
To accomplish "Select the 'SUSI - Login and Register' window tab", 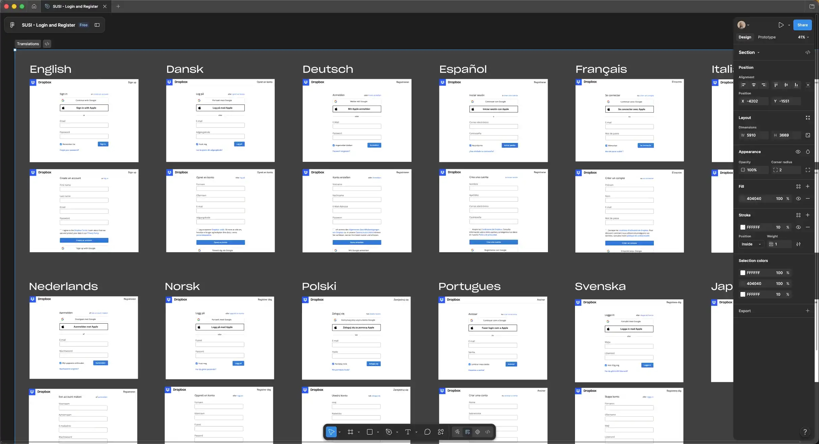I will [75, 6].
